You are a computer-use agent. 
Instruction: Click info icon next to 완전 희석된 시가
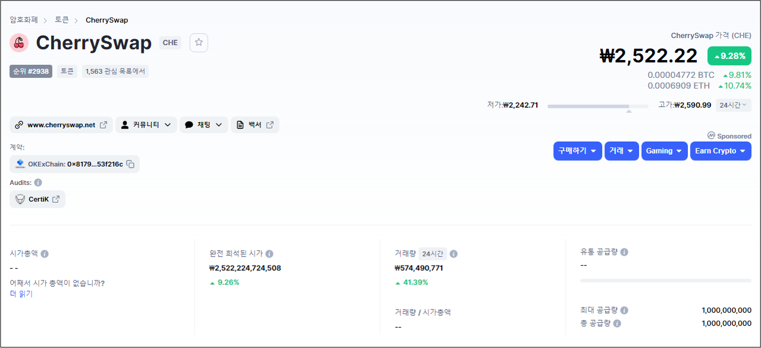pyautogui.click(x=270, y=254)
